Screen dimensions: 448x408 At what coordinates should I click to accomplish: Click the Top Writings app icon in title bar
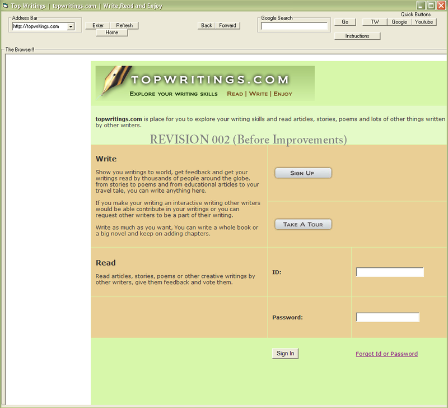coord(4,5)
